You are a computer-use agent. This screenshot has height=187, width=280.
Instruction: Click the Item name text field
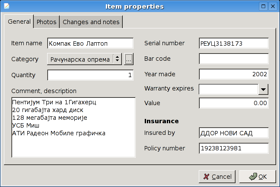[90, 44]
